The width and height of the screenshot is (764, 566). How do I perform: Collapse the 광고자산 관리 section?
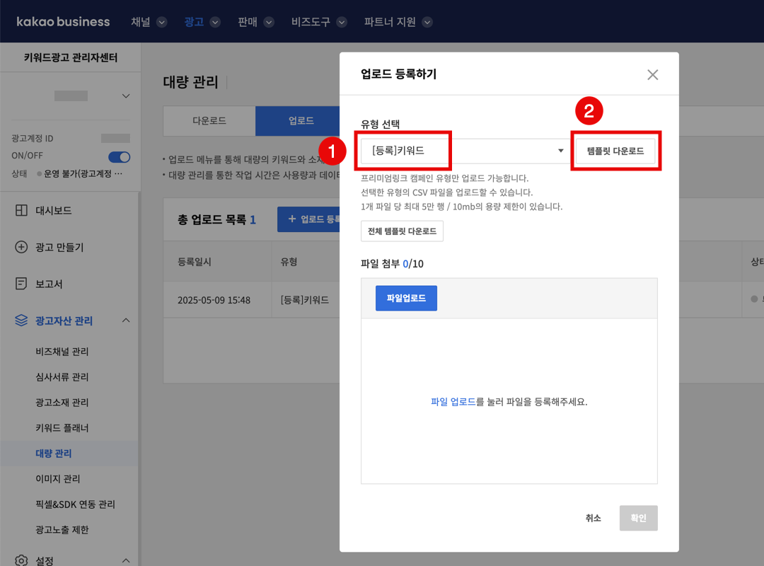126,320
